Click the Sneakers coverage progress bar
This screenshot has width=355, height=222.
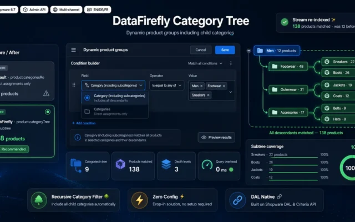click(293, 158)
